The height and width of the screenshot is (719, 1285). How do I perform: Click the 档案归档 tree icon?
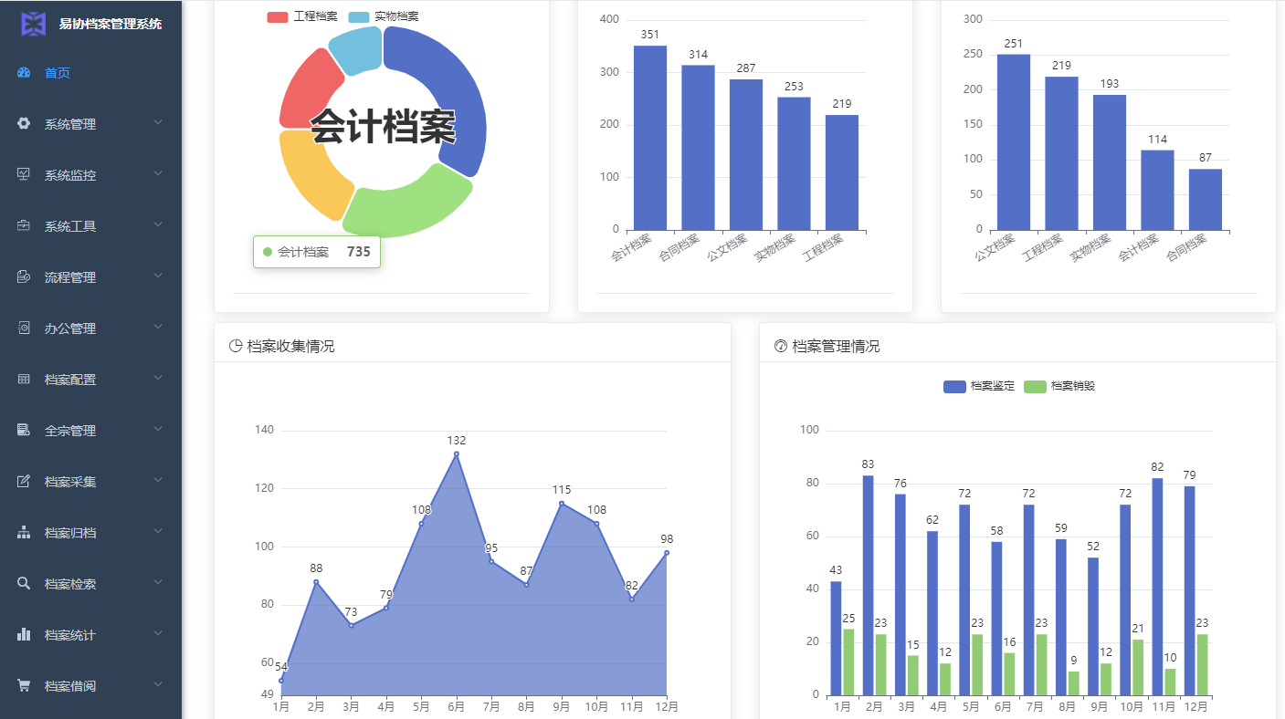24,533
